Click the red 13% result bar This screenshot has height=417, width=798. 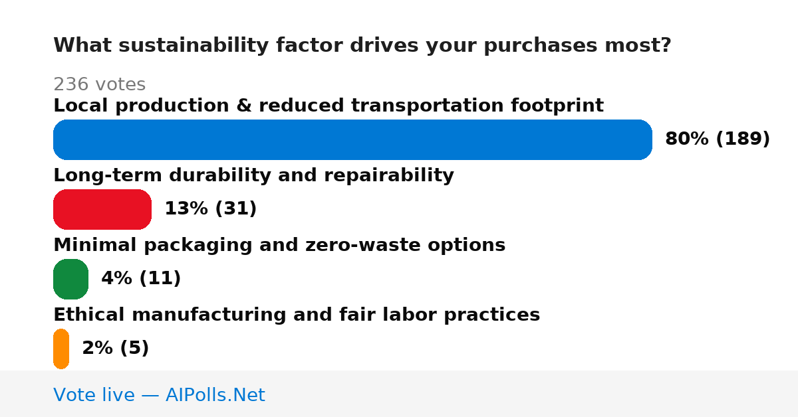pos(102,209)
